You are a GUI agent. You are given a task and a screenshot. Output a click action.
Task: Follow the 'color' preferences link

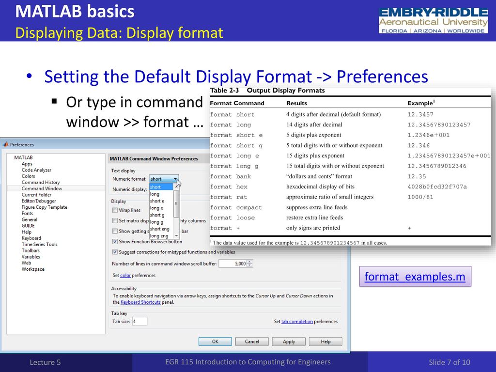point(125,276)
